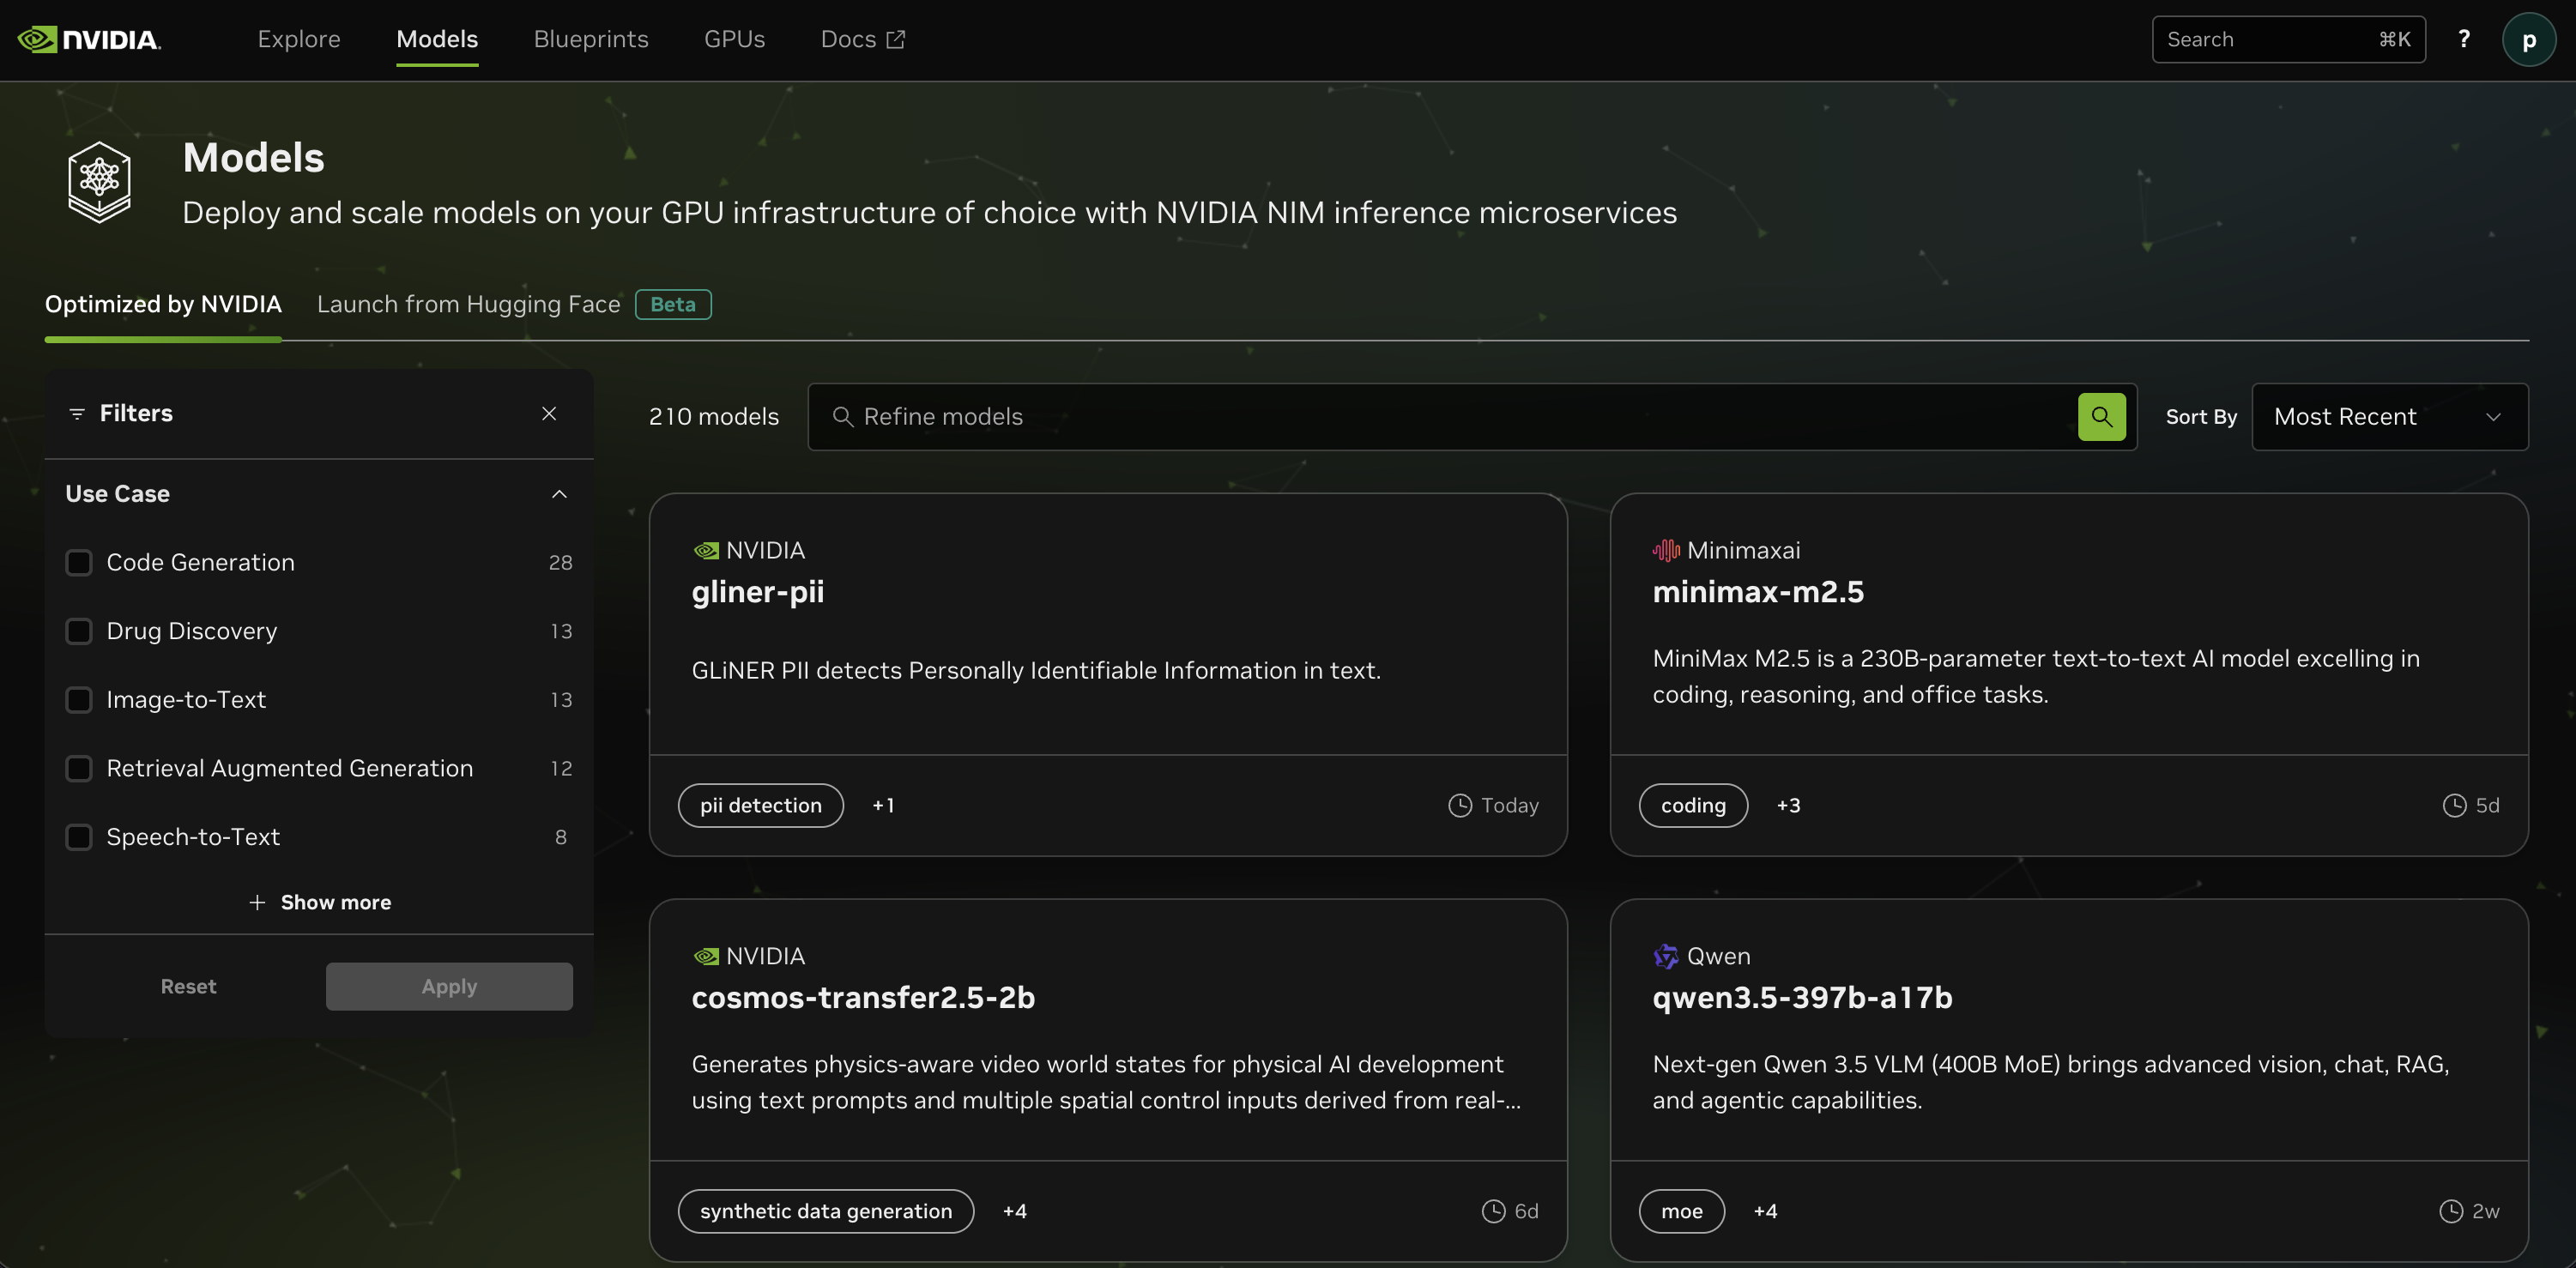Click the Reset button to clear filters
This screenshot has width=2576, height=1268.
[188, 985]
